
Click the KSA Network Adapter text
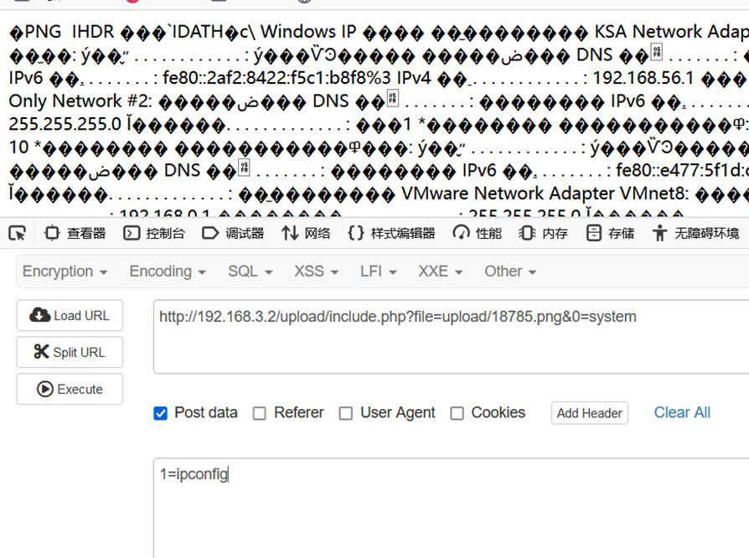(x=672, y=32)
